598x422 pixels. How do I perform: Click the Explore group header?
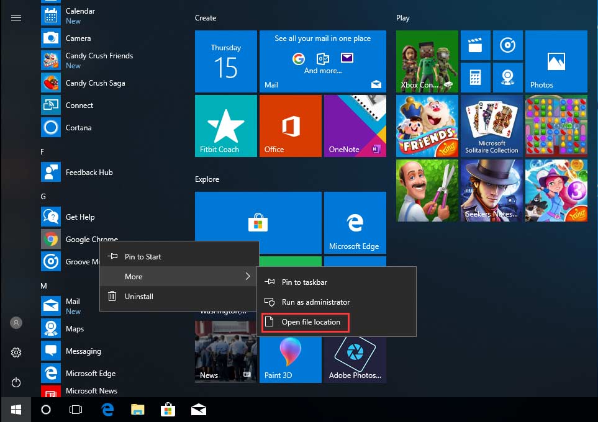click(x=207, y=179)
